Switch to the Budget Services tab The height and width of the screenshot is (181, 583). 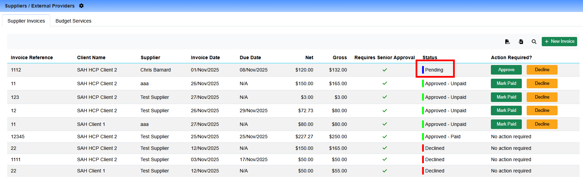tap(73, 21)
